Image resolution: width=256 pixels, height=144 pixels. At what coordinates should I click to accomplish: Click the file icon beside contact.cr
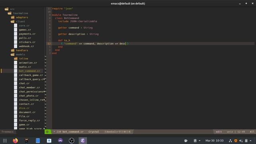[x=16, y=104]
